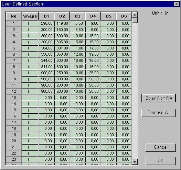Click the scrollbar down arrow

click(x=135, y=162)
